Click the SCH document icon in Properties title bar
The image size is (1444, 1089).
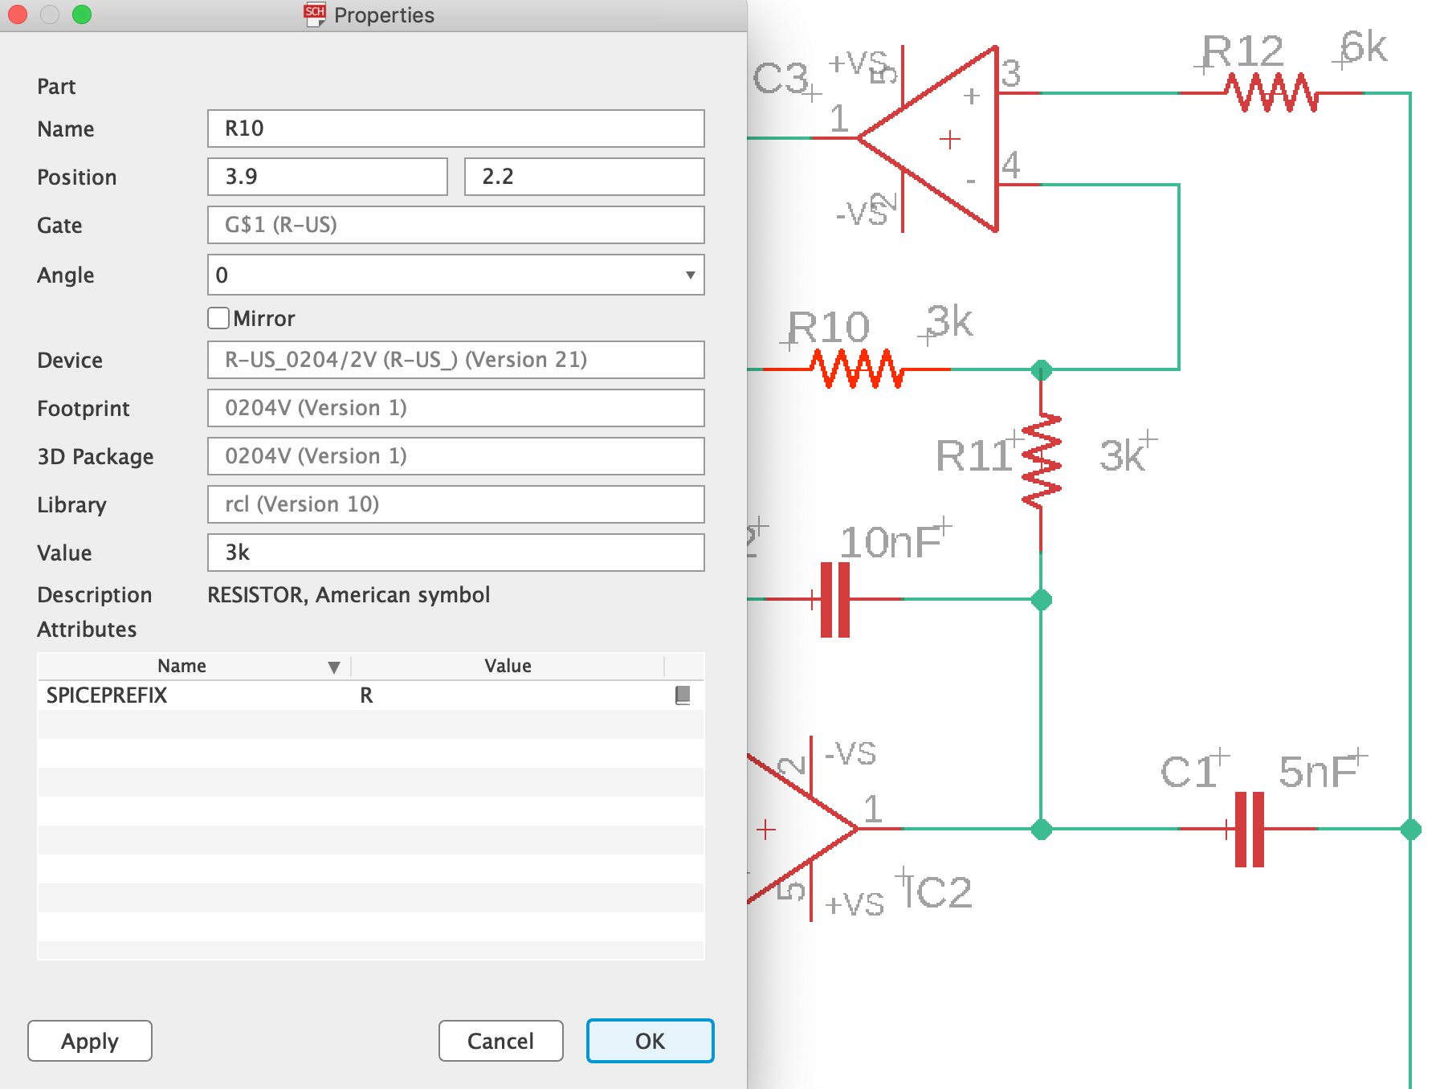click(x=313, y=14)
